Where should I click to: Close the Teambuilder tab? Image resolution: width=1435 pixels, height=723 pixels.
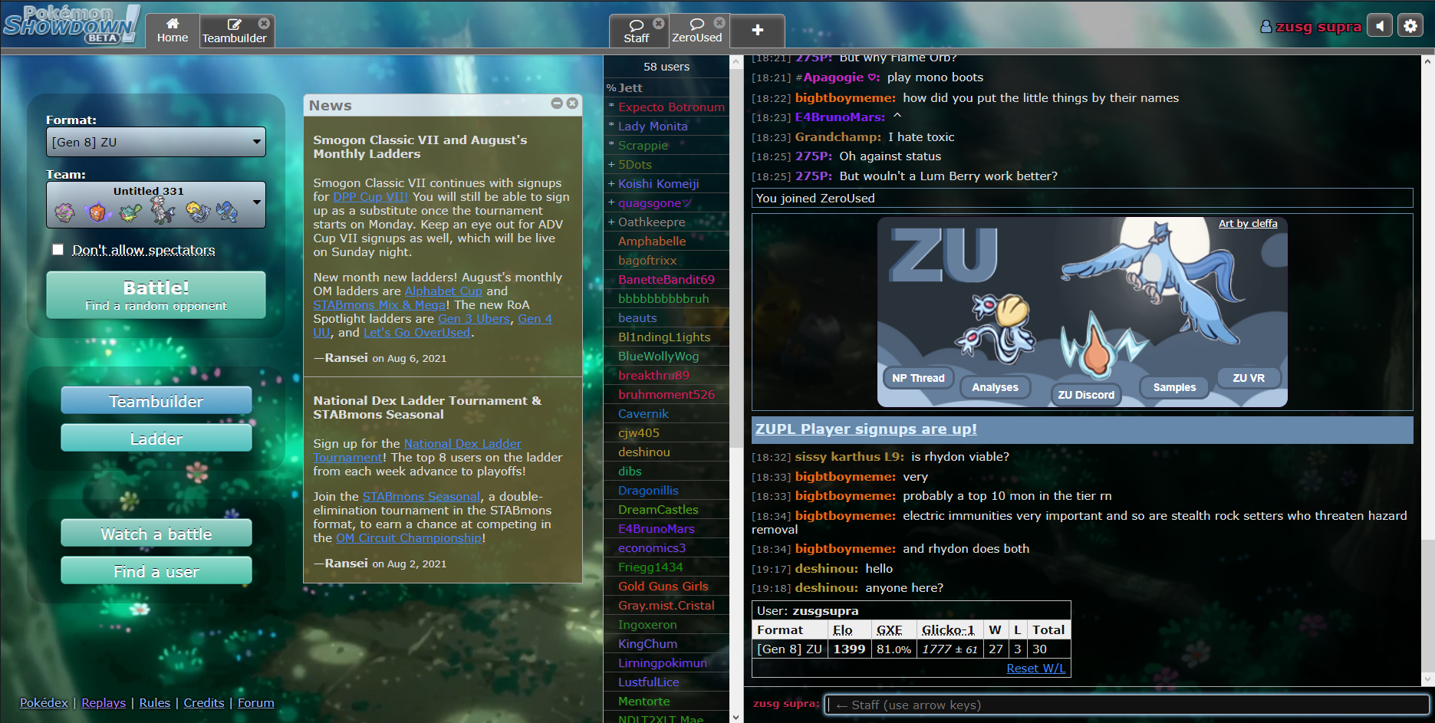[x=264, y=24]
